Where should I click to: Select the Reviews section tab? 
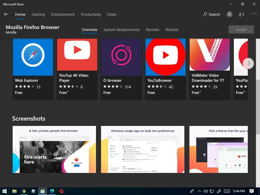(153, 30)
